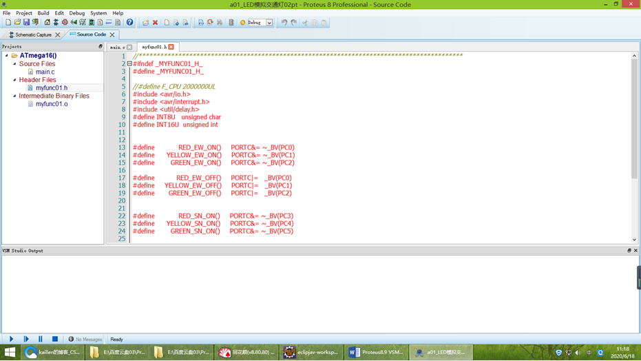Click the scroll-down arrow of the code editor
Viewport: 641px width, 361px height.
coord(635,240)
